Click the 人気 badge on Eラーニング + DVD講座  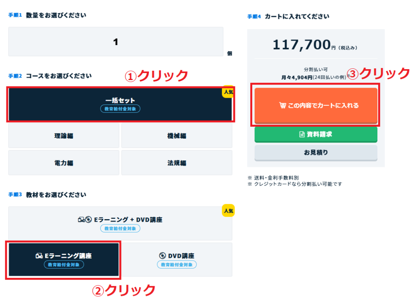(228, 210)
